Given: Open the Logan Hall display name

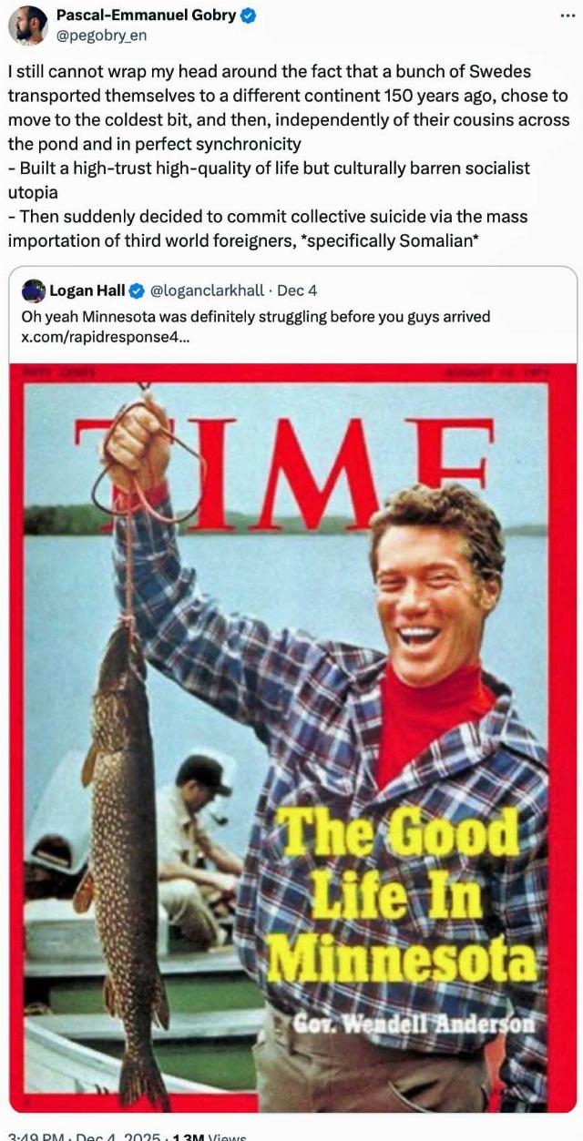Looking at the screenshot, I should [87, 291].
